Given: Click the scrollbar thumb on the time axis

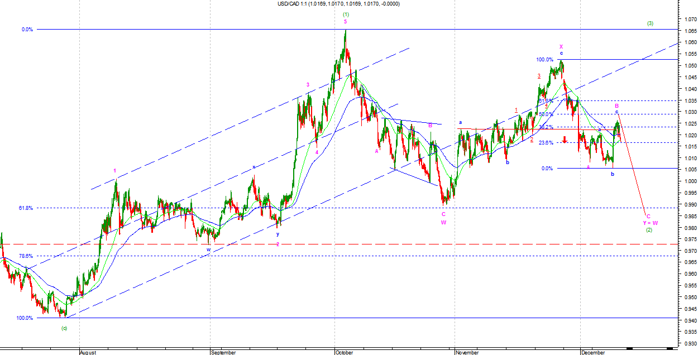Looking at the screenshot, I should pos(628,349).
